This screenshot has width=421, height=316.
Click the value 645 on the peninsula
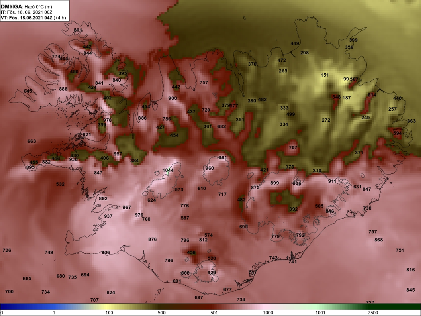[x=28, y=91]
